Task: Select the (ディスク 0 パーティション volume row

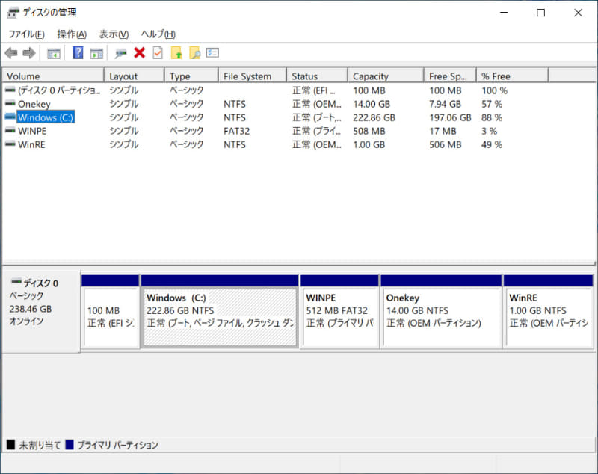Action: click(59, 90)
